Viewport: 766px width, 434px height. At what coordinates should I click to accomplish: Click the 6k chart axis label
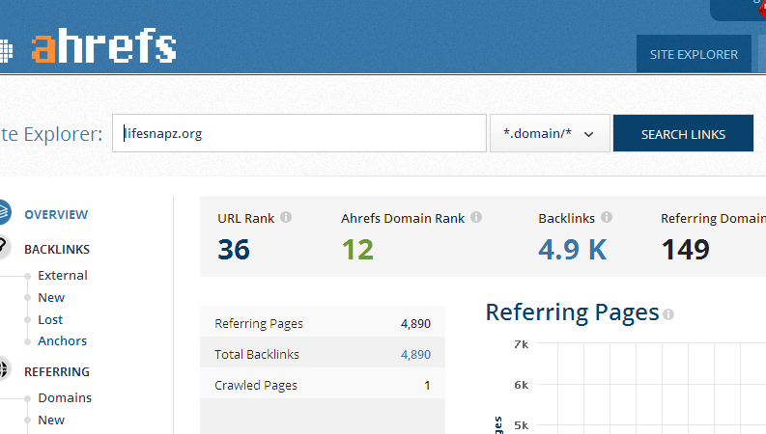click(x=522, y=385)
